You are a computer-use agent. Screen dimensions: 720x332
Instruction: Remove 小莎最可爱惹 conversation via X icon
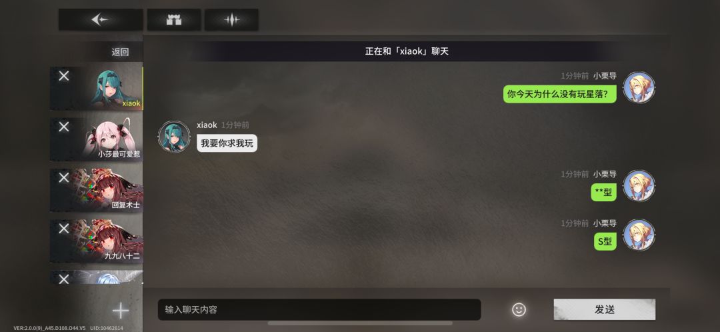[x=64, y=127]
